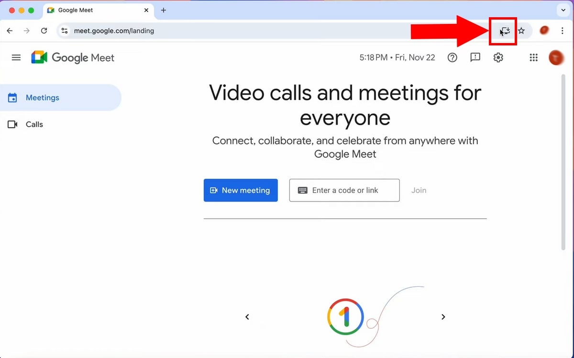Click the Join button
This screenshot has width=574, height=358.
click(419, 190)
